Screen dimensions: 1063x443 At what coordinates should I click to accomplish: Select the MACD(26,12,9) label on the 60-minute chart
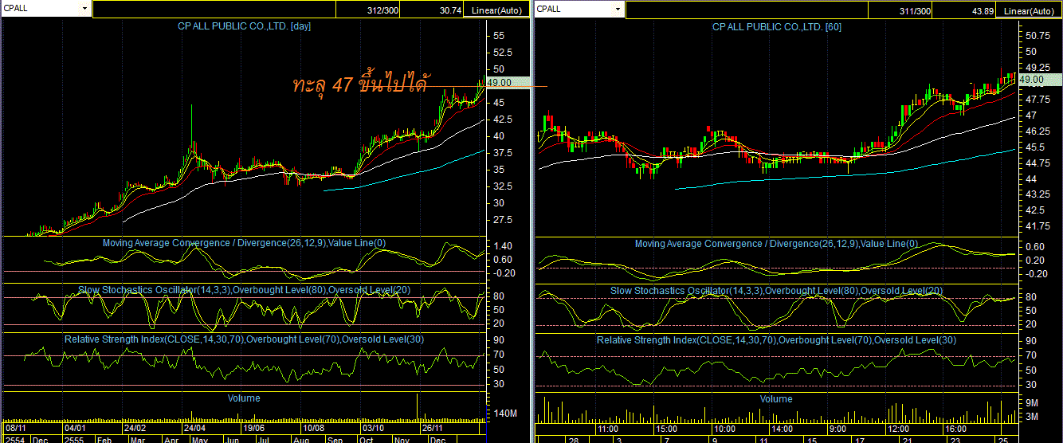(776, 244)
